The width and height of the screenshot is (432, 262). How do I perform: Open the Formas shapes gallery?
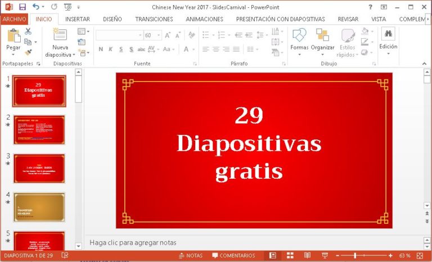(x=299, y=42)
